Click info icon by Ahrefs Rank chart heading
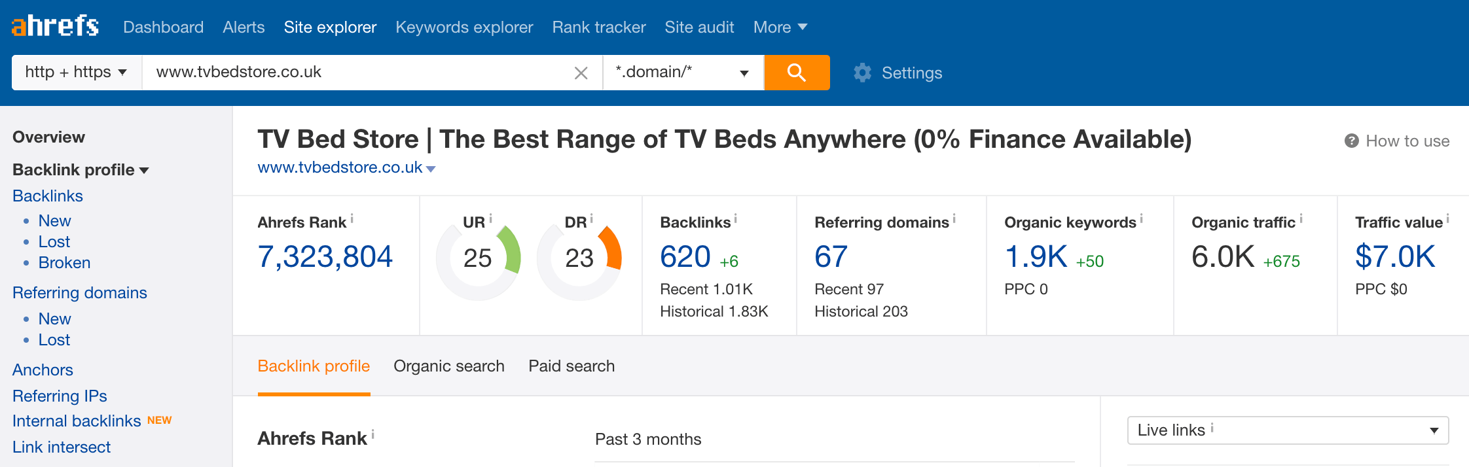 [373, 434]
